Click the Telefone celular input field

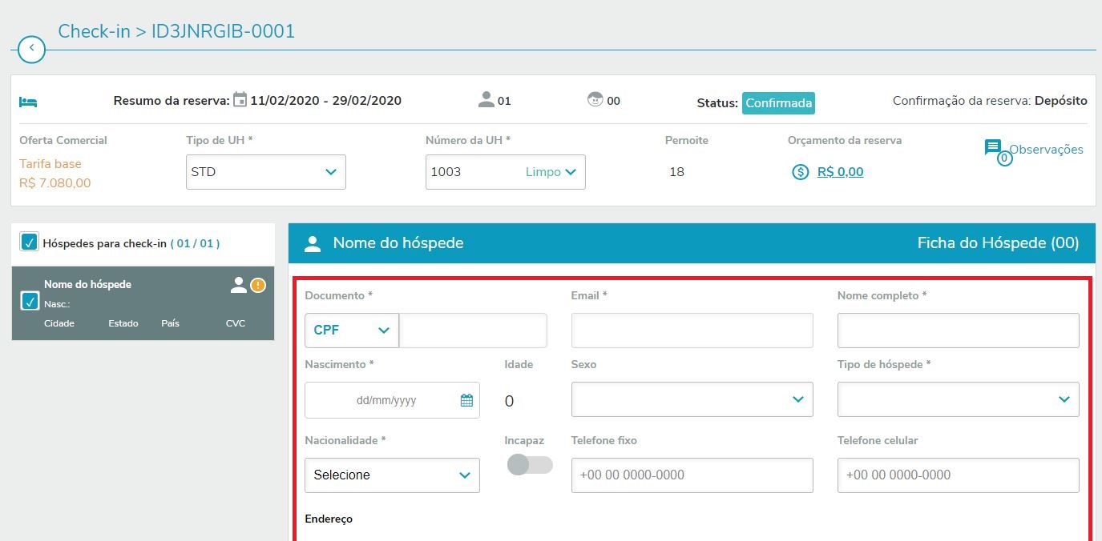pyautogui.click(x=958, y=475)
